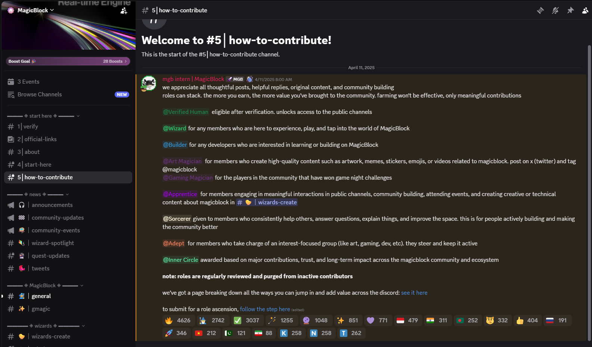Click Browse Channels in the sidebar
The image size is (592, 347).
coord(40,95)
